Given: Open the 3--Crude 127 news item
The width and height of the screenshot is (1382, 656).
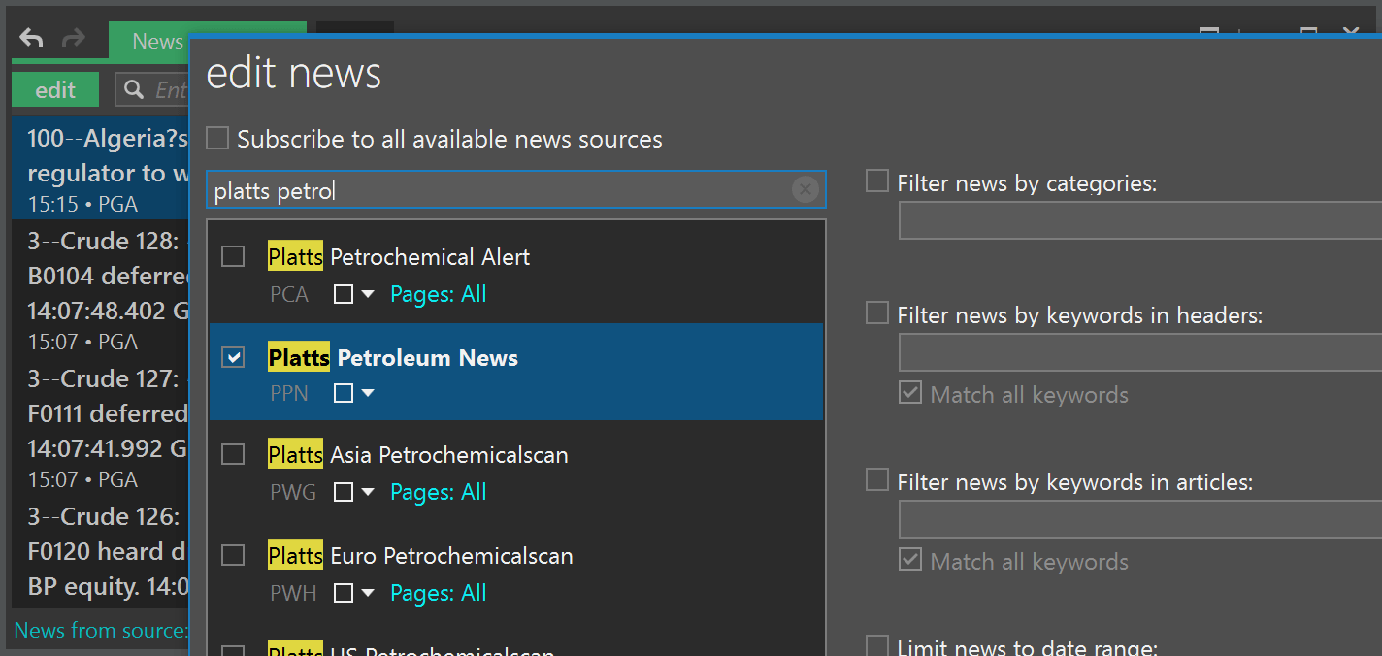Looking at the screenshot, I should 100,425.
